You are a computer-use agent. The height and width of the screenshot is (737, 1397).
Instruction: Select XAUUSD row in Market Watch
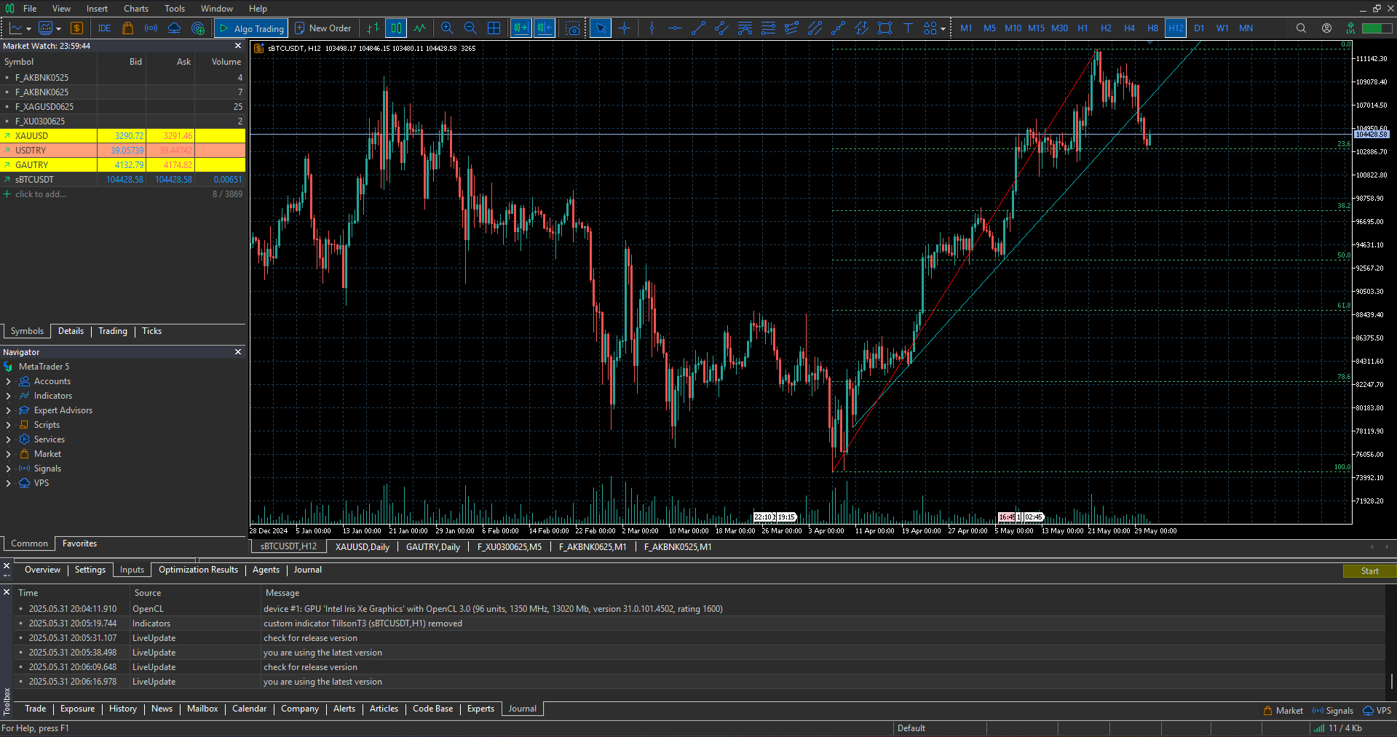click(x=31, y=136)
